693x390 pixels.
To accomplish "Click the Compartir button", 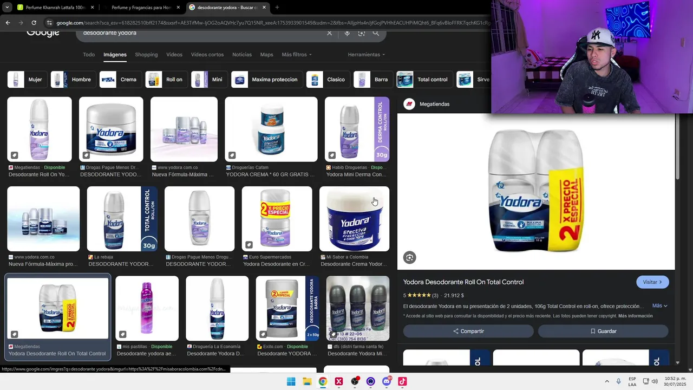I will [468, 331].
